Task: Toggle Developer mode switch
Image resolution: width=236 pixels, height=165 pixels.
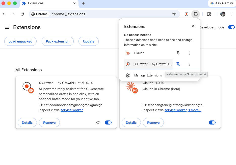Action: click(231, 27)
